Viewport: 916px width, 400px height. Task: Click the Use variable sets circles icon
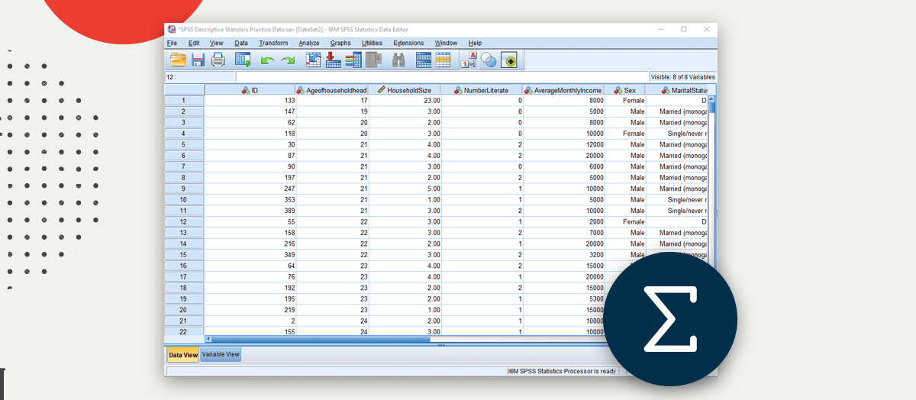click(489, 60)
